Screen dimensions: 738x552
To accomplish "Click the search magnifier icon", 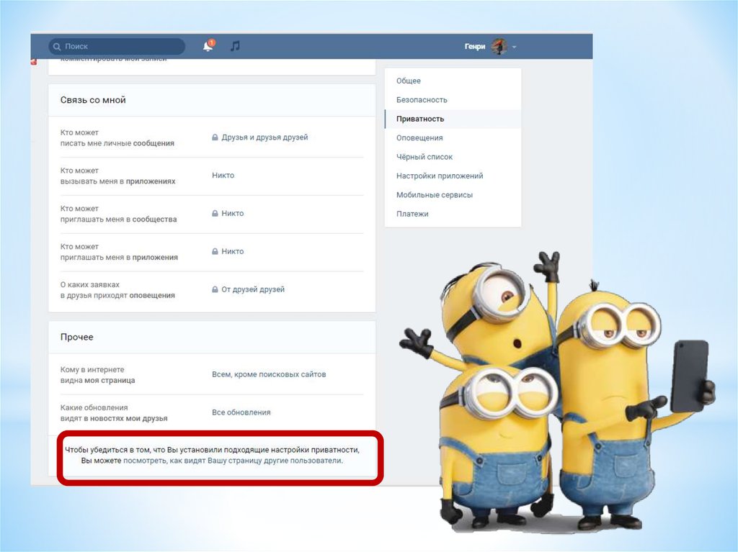I will tap(57, 47).
